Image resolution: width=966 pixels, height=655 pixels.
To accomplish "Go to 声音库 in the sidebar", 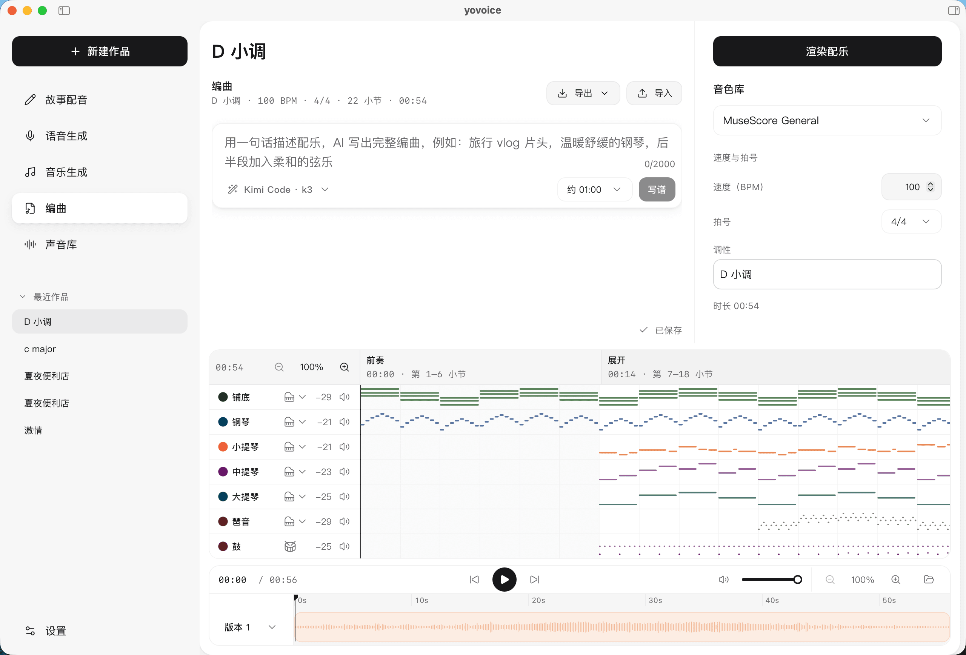I will (x=100, y=244).
